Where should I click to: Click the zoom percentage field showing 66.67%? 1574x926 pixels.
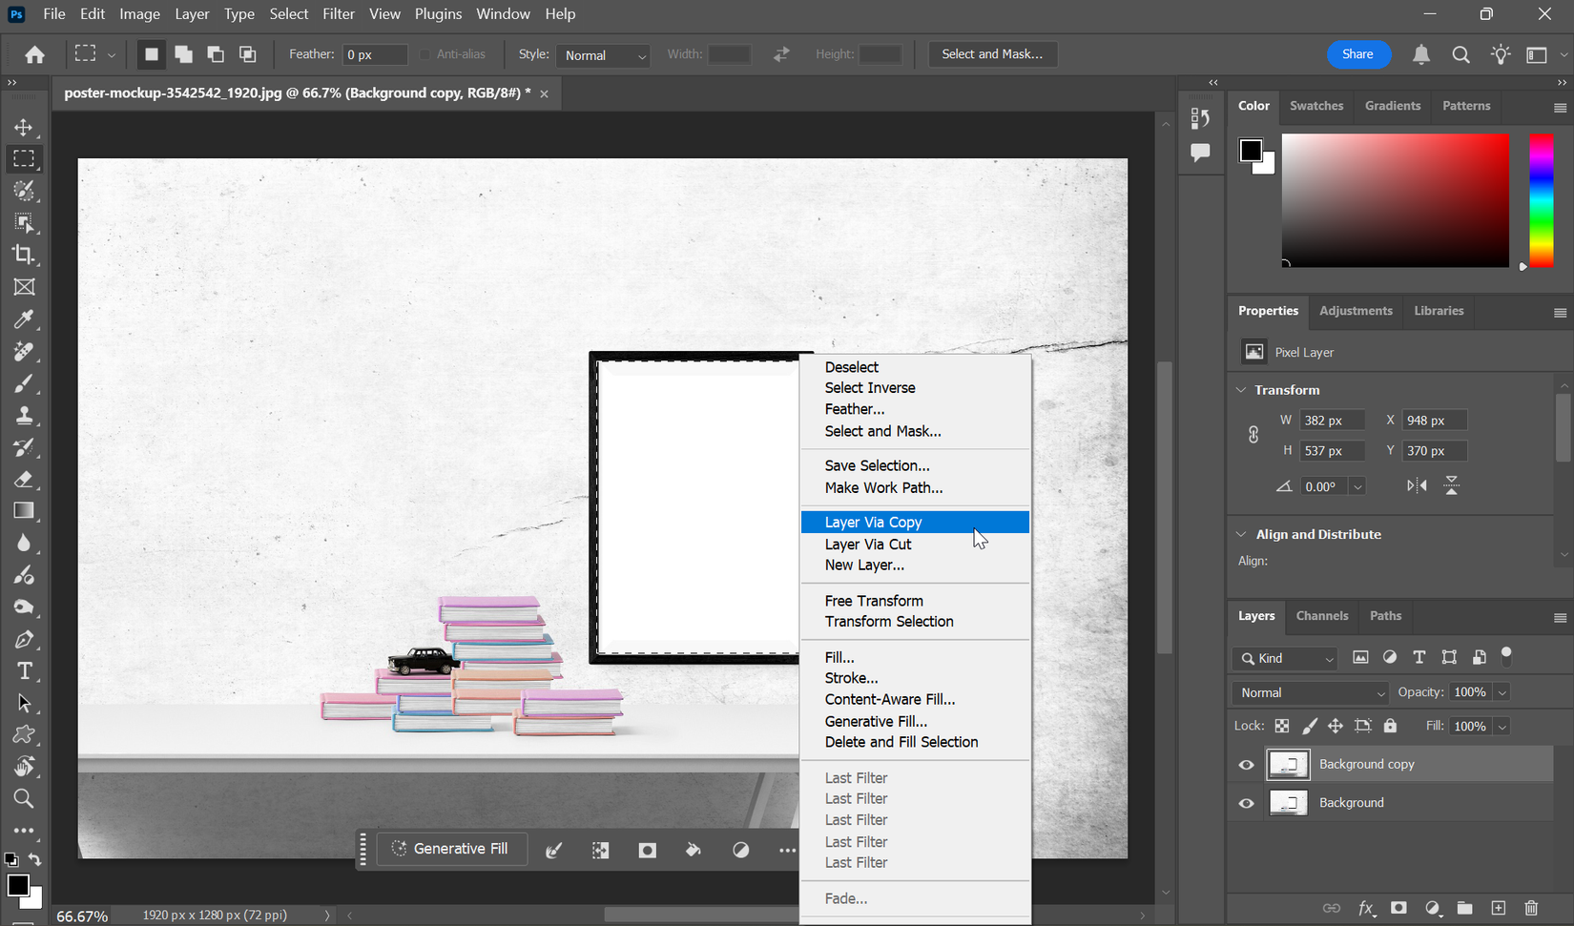pyautogui.click(x=82, y=915)
